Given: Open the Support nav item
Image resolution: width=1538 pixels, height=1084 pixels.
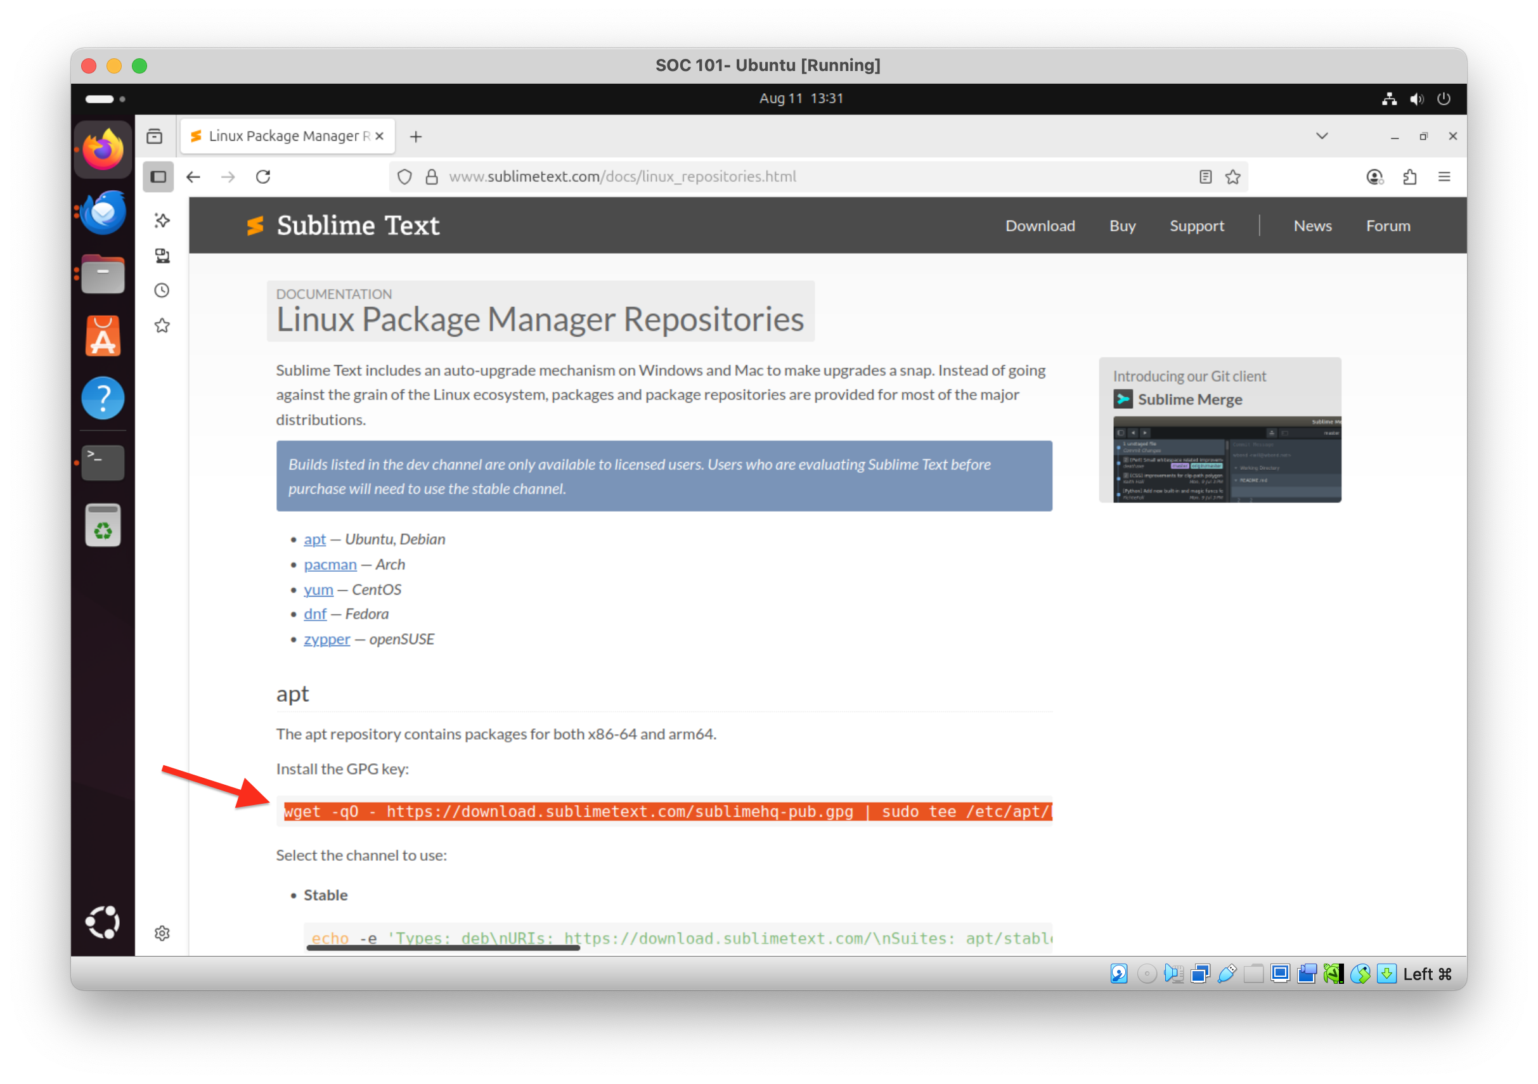Looking at the screenshot, I should 1197,226.
